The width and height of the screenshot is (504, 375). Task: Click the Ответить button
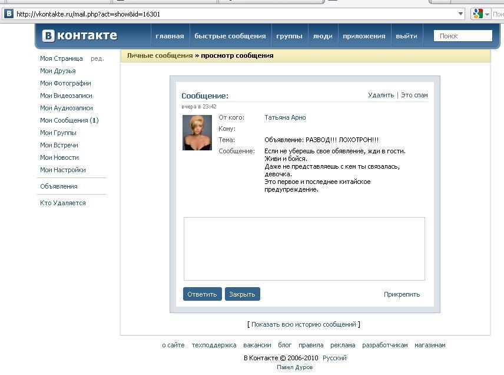coord(202,294)
